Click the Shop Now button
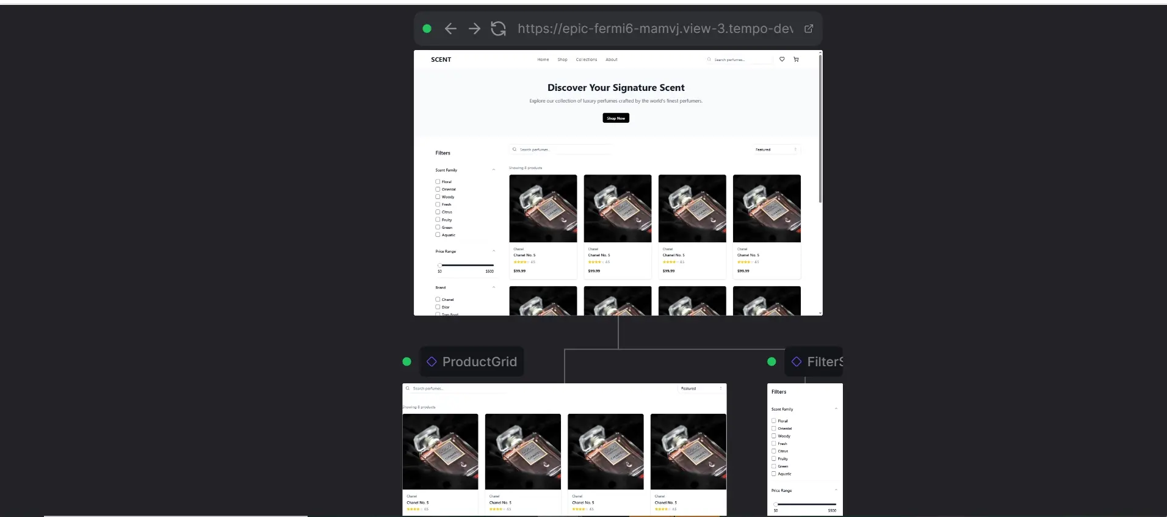This screenshot has width=1167, height=517. pyautogui.click(x=616, y=118)
